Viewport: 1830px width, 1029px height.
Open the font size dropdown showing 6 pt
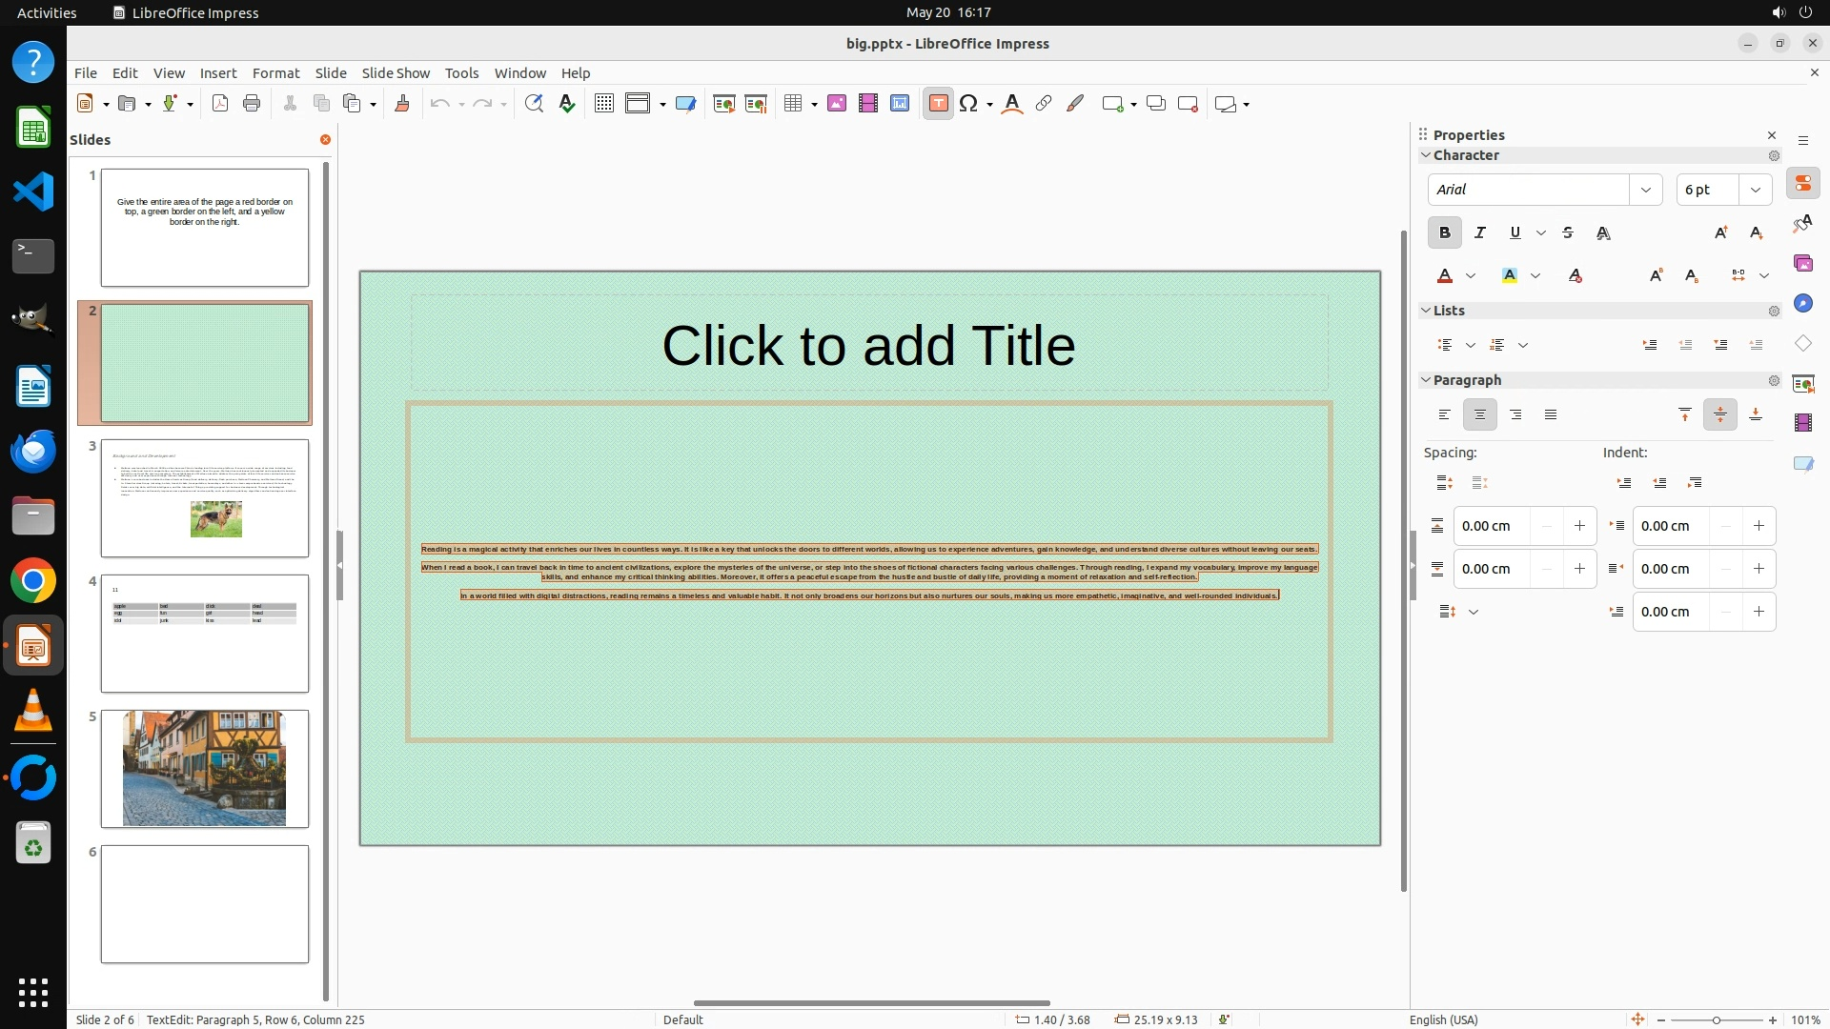click(1755, 190)
